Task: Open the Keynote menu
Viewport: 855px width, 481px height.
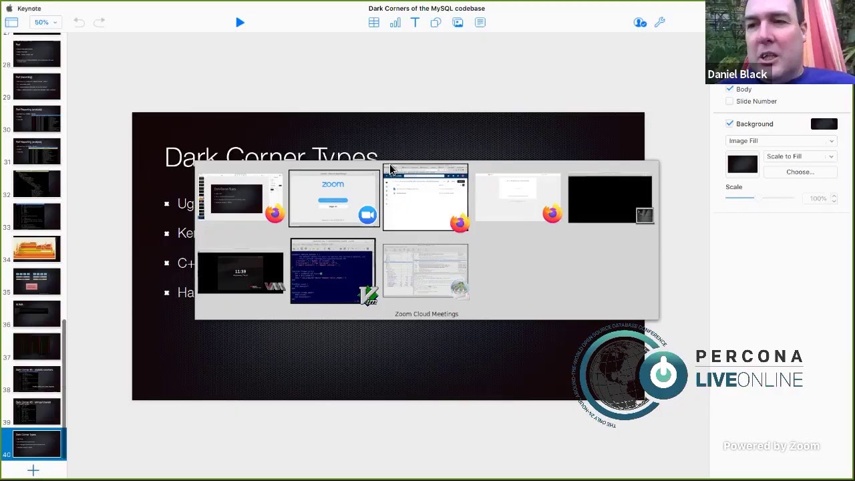Action: [29, 9]
